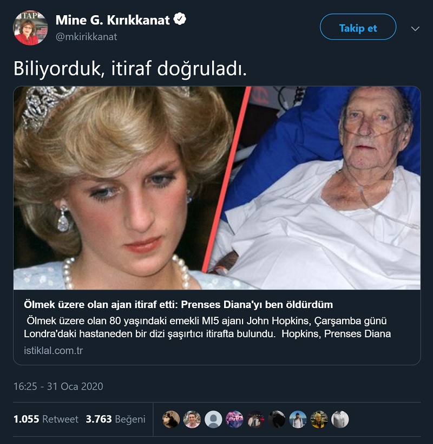Screen dimensions: 433x444
Task: Open the tweet options chevron menu
Action: tap(415, 29)
